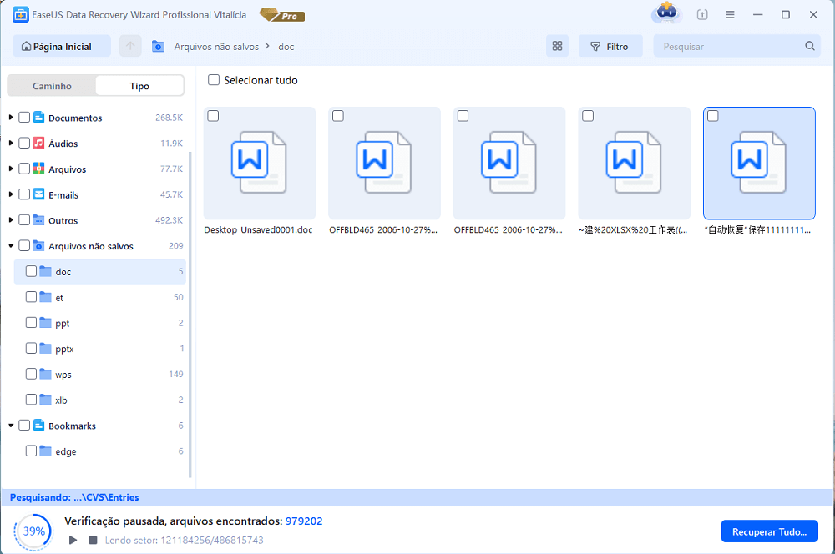Click the sidebar vertical scrollbar
Image resolution: width=835 pixels, height=554 pixels.
[190, 314]
